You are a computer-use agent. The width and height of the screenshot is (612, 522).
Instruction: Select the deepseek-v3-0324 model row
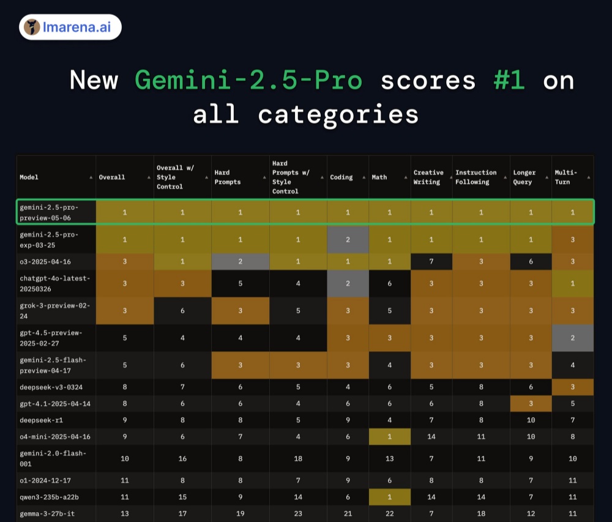coord(48,387)
